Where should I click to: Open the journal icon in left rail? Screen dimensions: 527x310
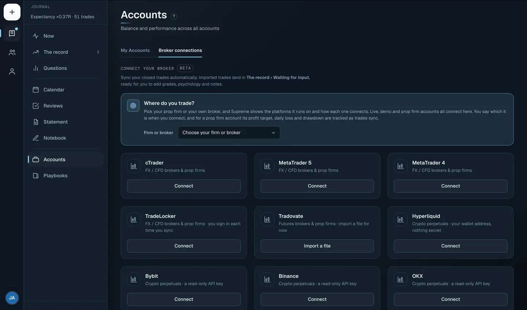tap(12, 33)
